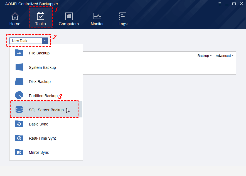Click the Partition Backup pie icon
The width and height of the screenshot is (246, 176).
click(x=19, y=95)
